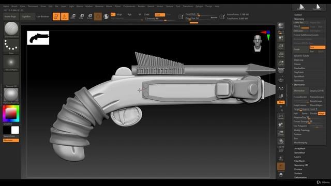The width and height of the screenshot is (331, 186).
Task: Toggle the Floor grid icon
Action: click(281, 80)
